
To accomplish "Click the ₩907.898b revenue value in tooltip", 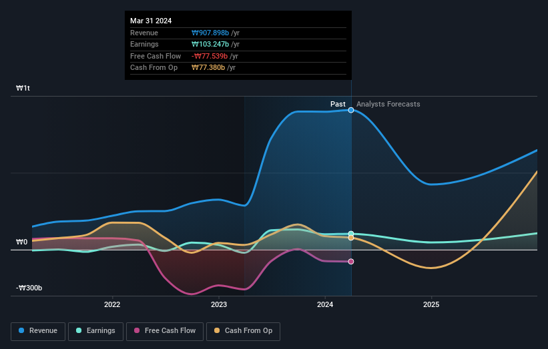I will (210, 33).
